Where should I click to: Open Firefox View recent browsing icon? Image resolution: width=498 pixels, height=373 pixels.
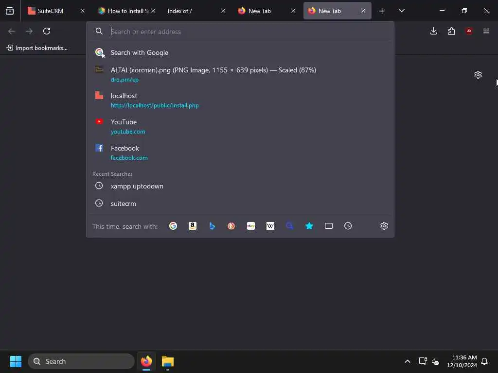10,11
